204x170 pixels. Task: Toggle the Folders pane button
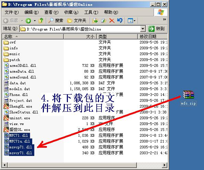point(76,21)
